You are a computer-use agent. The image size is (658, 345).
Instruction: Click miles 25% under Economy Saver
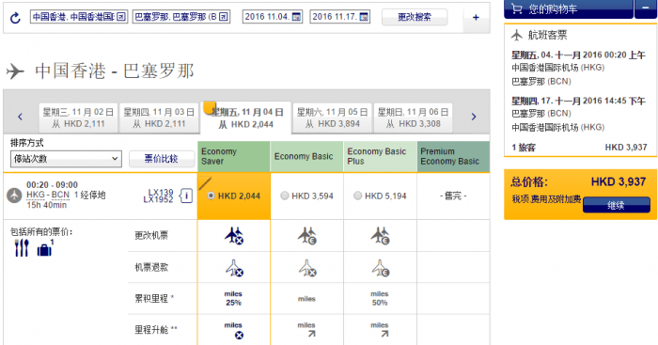point(233,298)
